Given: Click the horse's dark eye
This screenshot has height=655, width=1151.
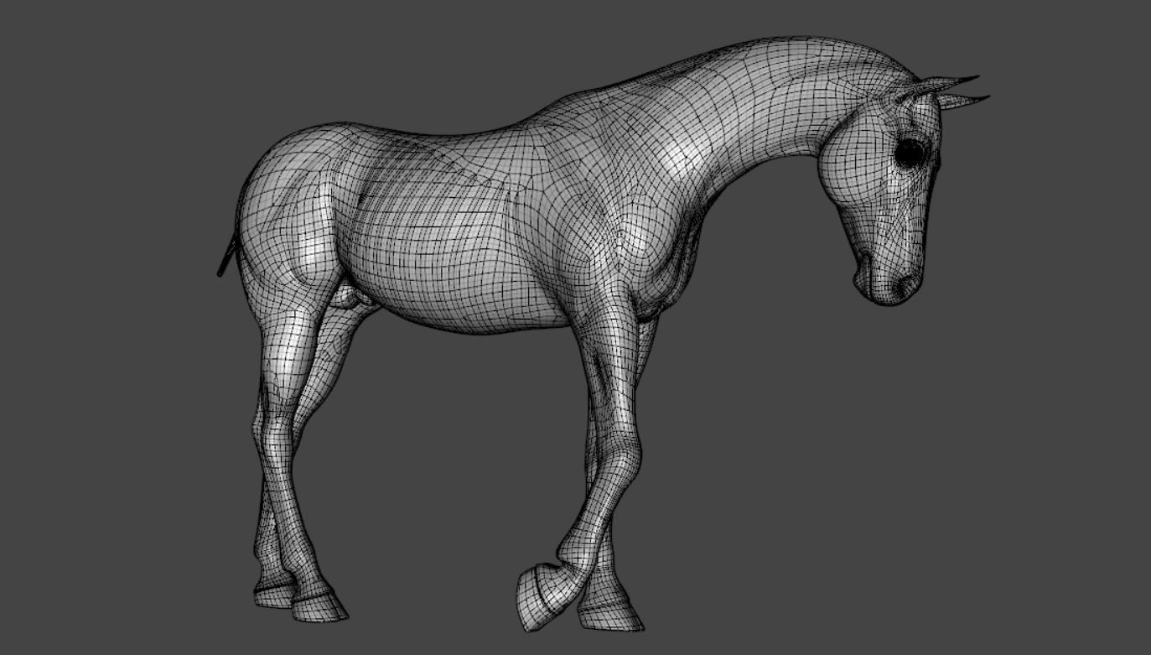Looking at the screenshot, I should click(909, 153).
